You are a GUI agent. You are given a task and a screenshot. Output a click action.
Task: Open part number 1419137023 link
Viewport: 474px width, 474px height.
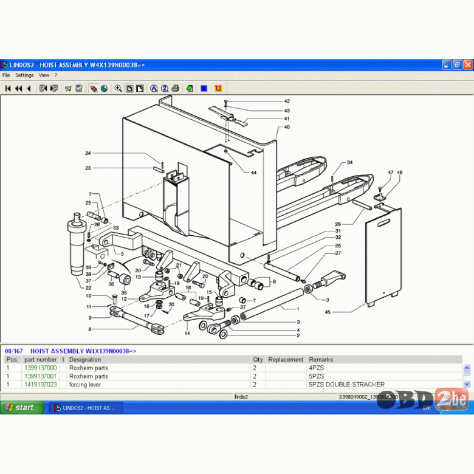click(41, 385)
